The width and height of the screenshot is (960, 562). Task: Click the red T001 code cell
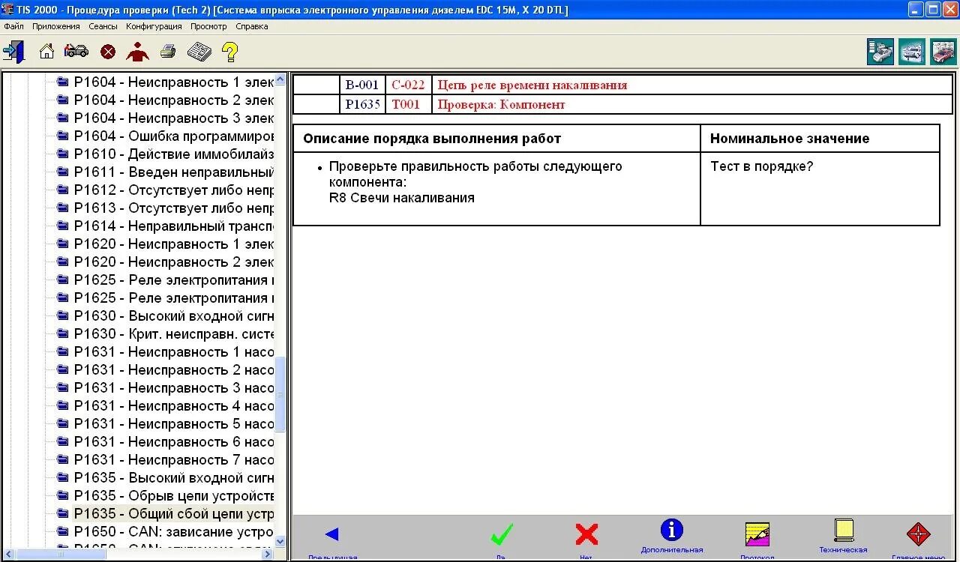click(409, 104)
